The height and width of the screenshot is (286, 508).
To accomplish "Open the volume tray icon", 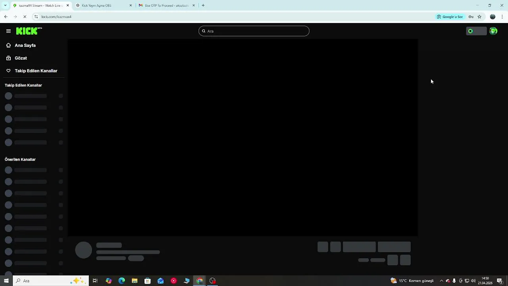I will [473, 281].
